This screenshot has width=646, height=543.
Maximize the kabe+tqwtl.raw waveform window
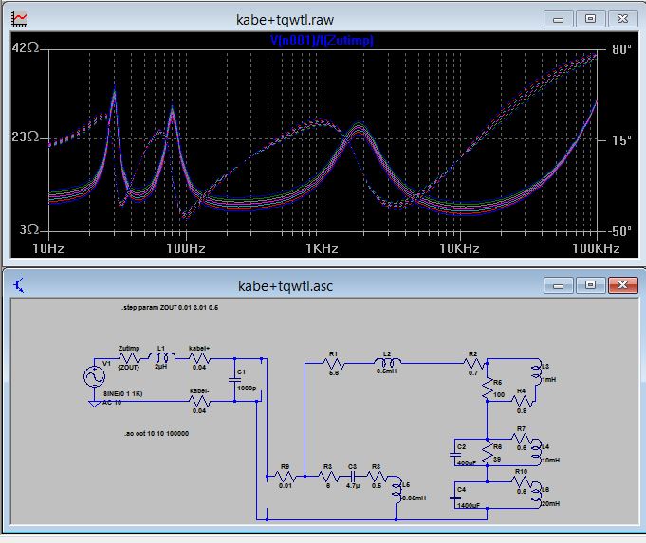590,18
